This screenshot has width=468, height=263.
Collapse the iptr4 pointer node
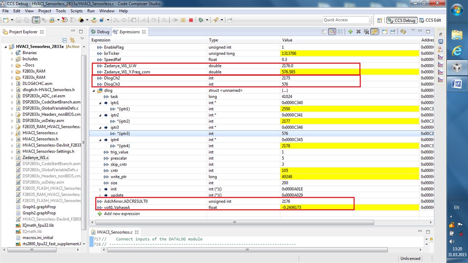coord(100,140)
